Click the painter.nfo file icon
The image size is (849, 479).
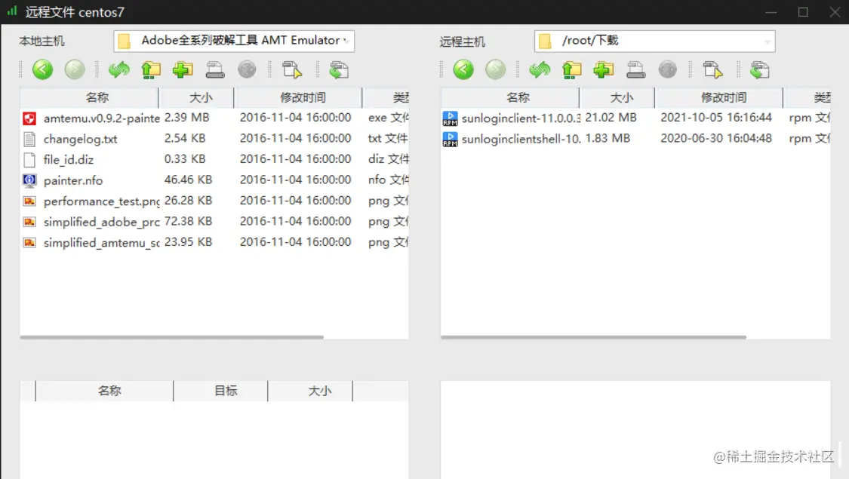(x=29, y=180)
